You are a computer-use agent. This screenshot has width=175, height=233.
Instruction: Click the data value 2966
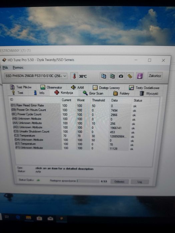click(x=114, y=115)
